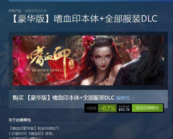Click the large 【豪华版】 page title
Screen dimensions: 173x139
(x=85, y=19)
